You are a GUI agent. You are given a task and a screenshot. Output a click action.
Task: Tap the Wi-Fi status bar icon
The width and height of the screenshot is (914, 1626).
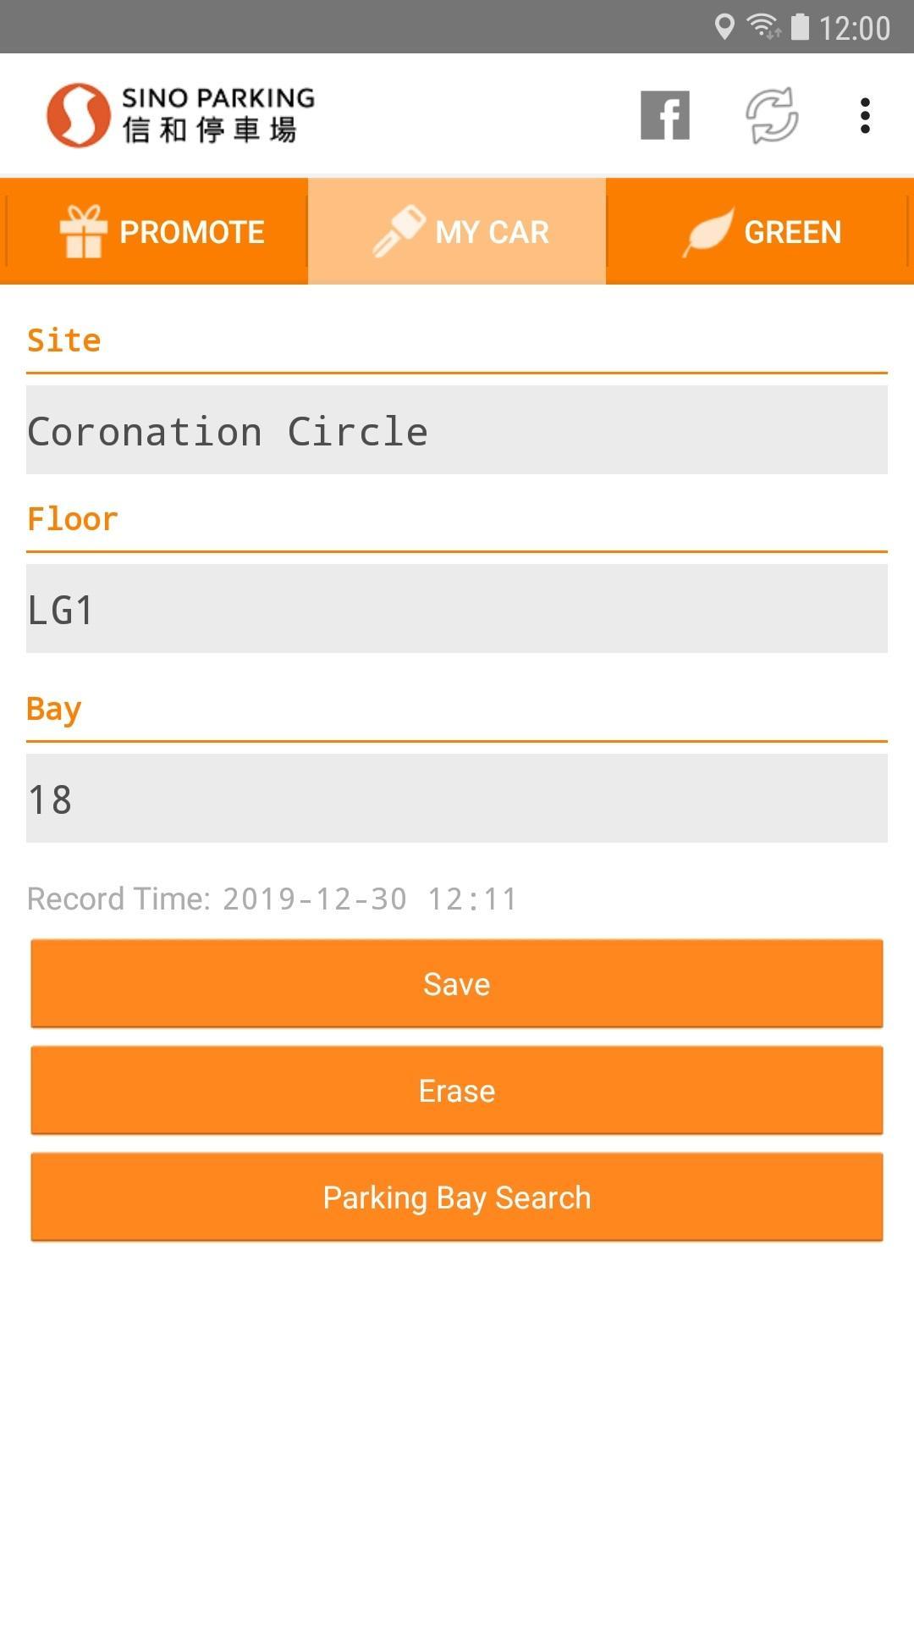pos(763,27)
